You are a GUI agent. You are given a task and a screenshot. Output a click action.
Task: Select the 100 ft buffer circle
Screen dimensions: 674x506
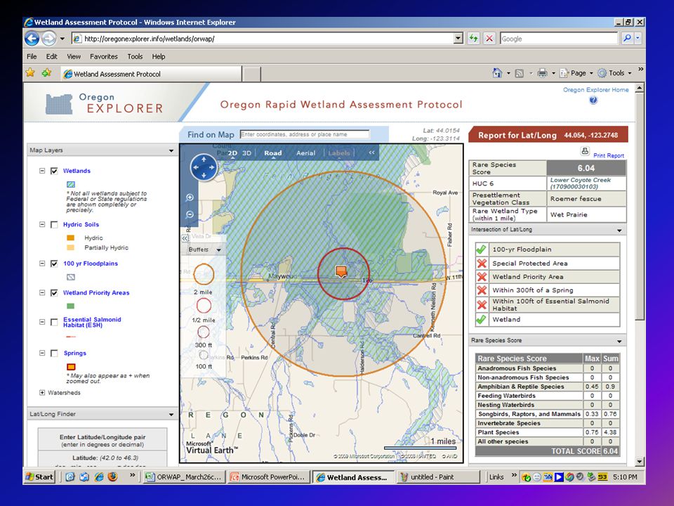(x=204, y=355)
